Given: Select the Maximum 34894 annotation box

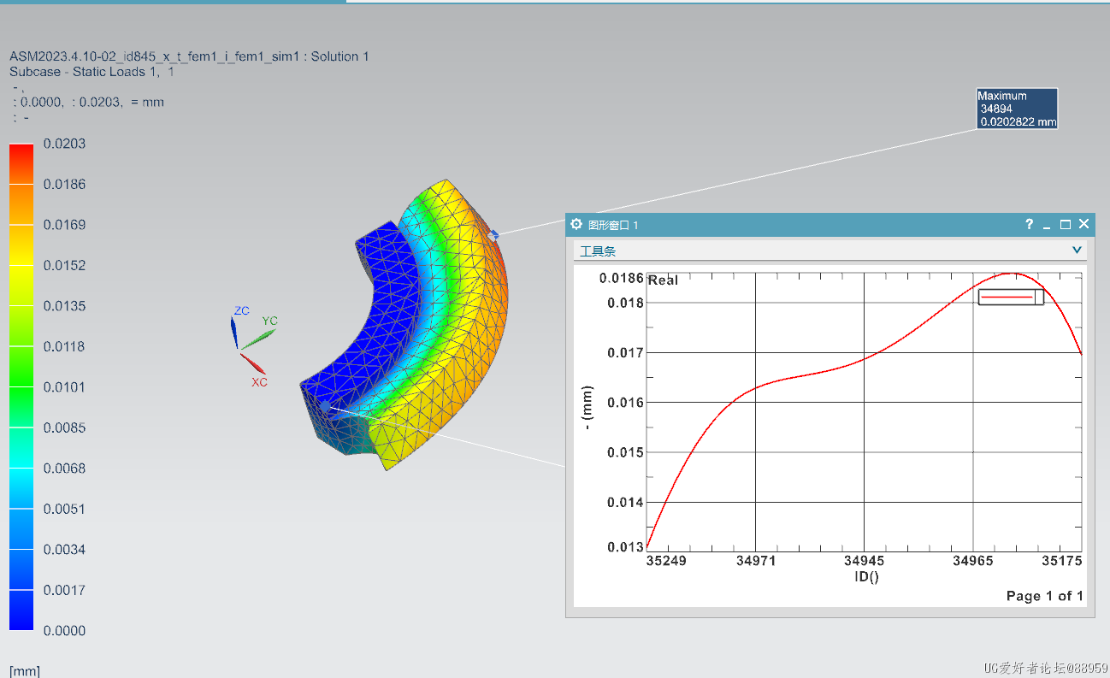Looking at the screenshot, I should (x=1017, y=109).
